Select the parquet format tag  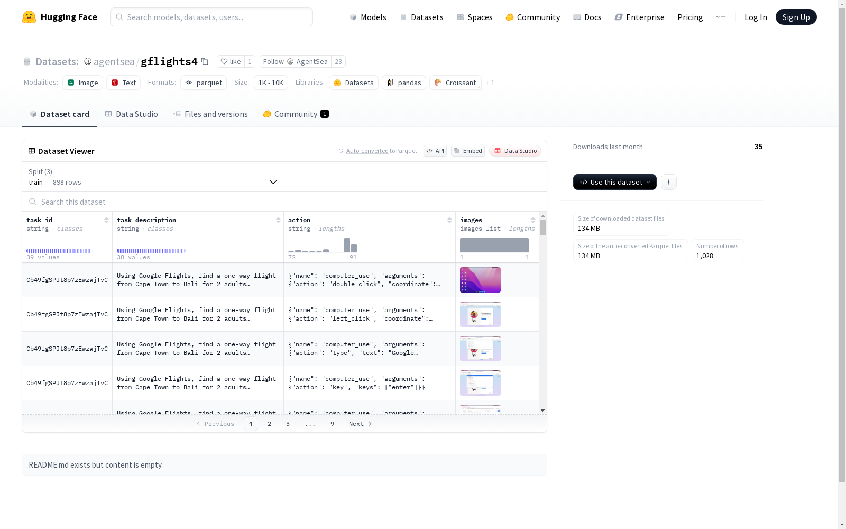(204, 83)
